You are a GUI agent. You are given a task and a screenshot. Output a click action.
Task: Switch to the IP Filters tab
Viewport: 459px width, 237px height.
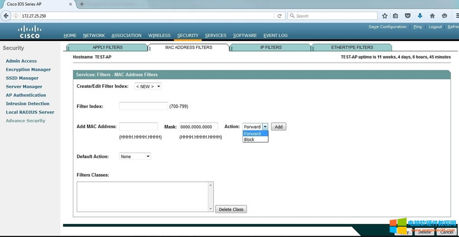point(271,47)
